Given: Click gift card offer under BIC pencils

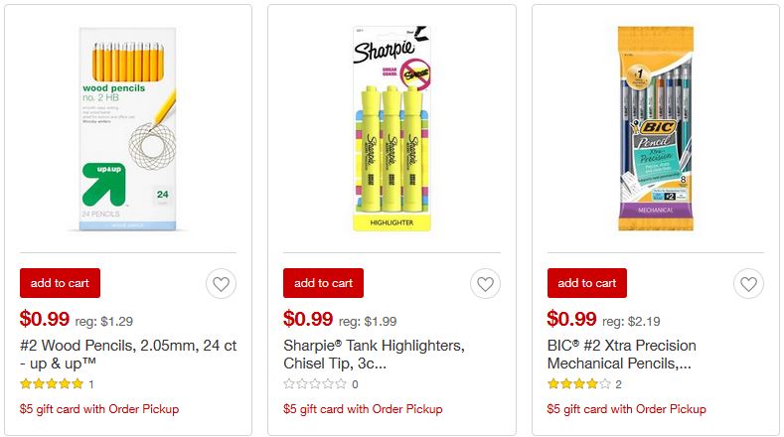Looking at the screenshot, I should point(627,409).
